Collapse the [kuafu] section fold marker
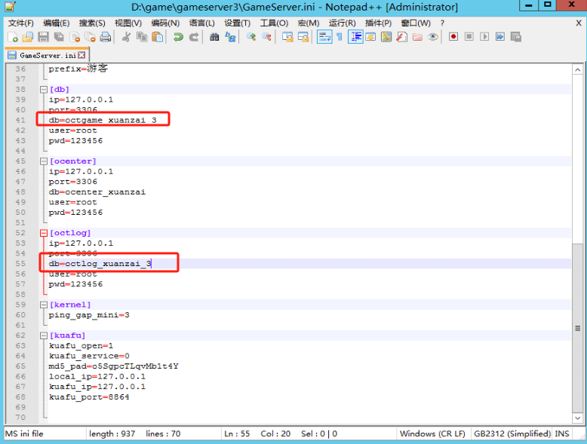Image resolution: width=587 pixels, height=444 pixels. coord(44,335)
